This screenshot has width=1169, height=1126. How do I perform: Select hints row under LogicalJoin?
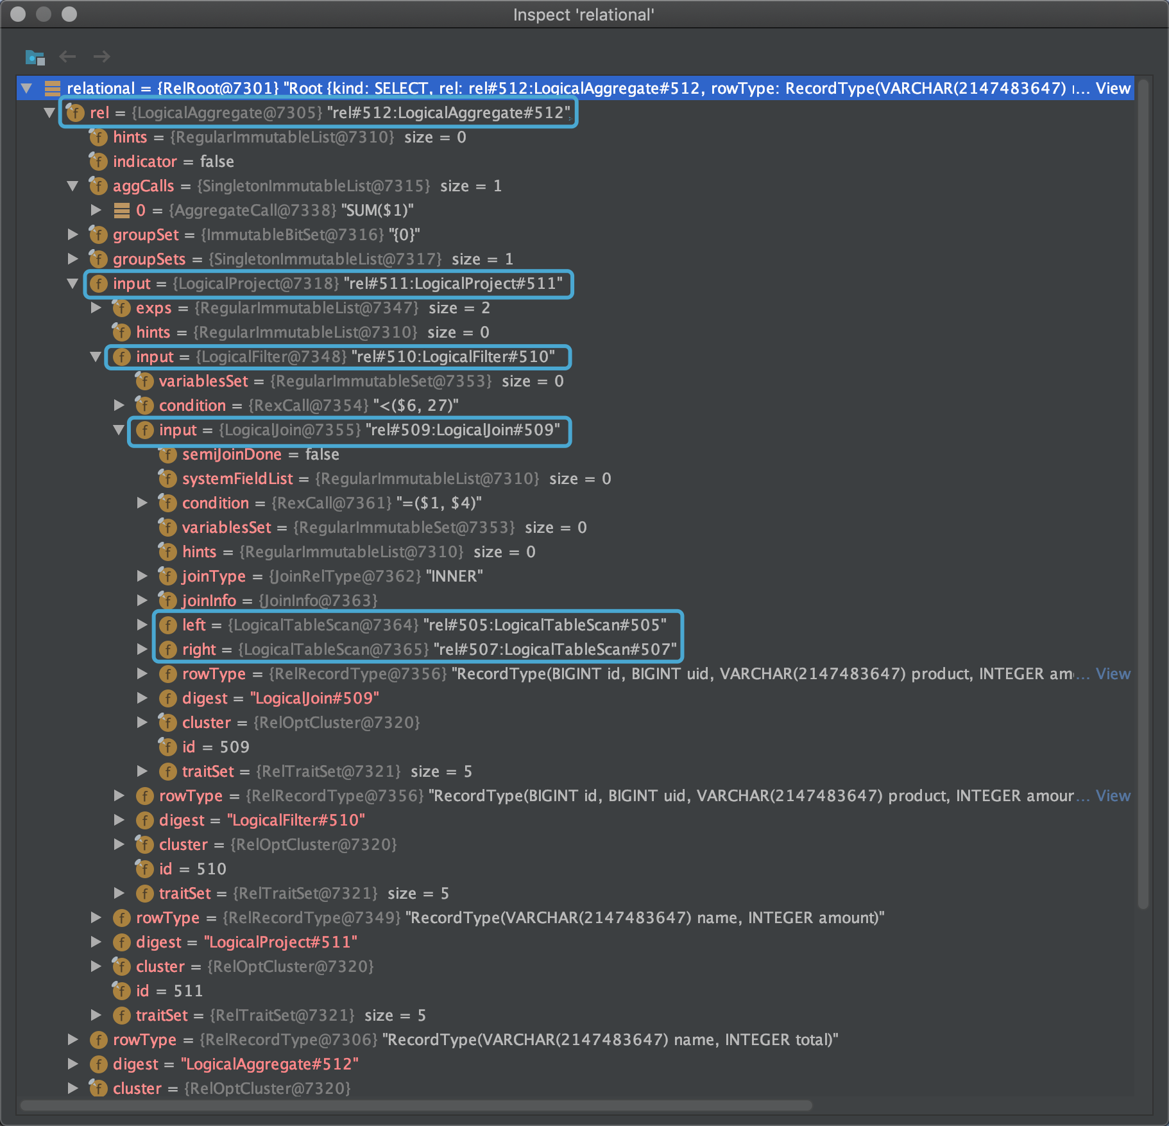(576, 551)
